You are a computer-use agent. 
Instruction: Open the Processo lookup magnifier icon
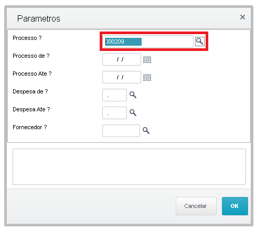(x=200, y=41)
